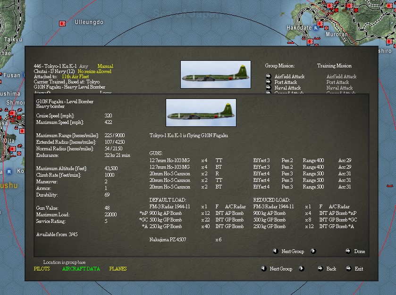Open the AIRCRAFT DATA tab
This screenshot has width=396, height=295.
[x=81, y=269]
